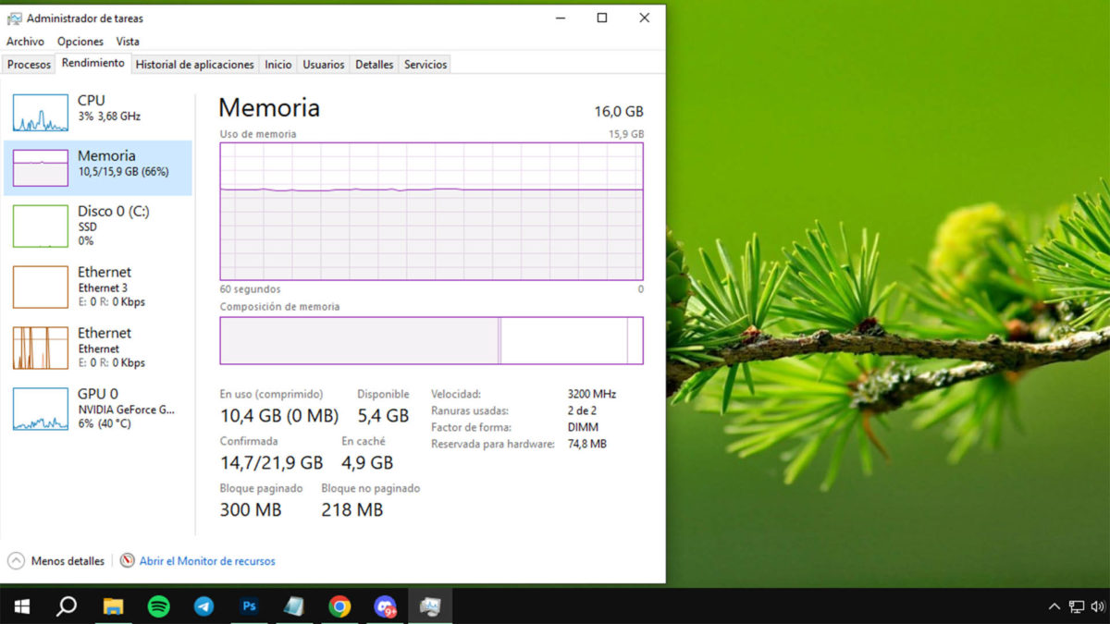The height and width of the screenshot is (624, 1110).
Task: Click the Memoria heading
Action: (x=269, y=107)
